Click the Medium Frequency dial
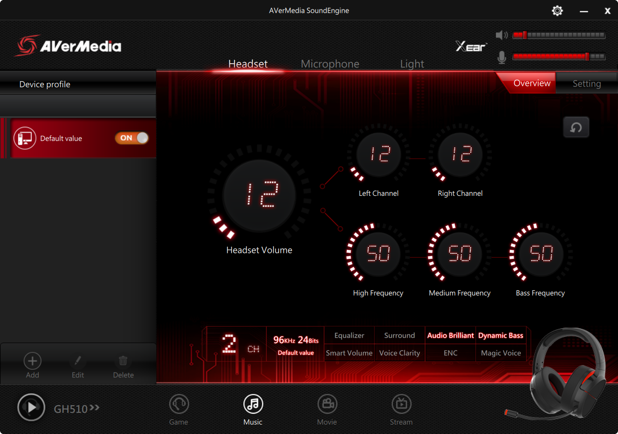The width and height of the screenshot is (618, 434). [x=460, y=254]
